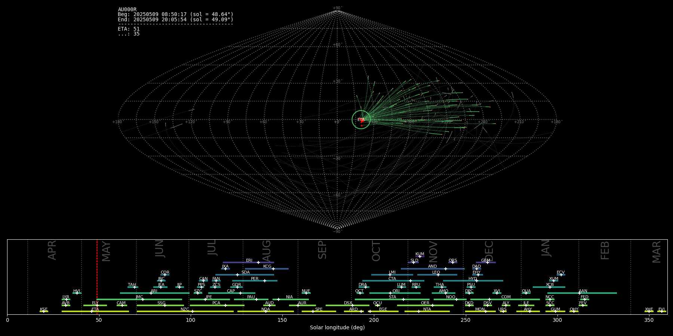Click the '200' tick on solar longitude axis

click(x=374, y=320)
